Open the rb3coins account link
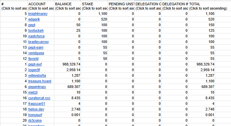Image resolution: width=231 pixels, height=126 pixels. [35, 121]
